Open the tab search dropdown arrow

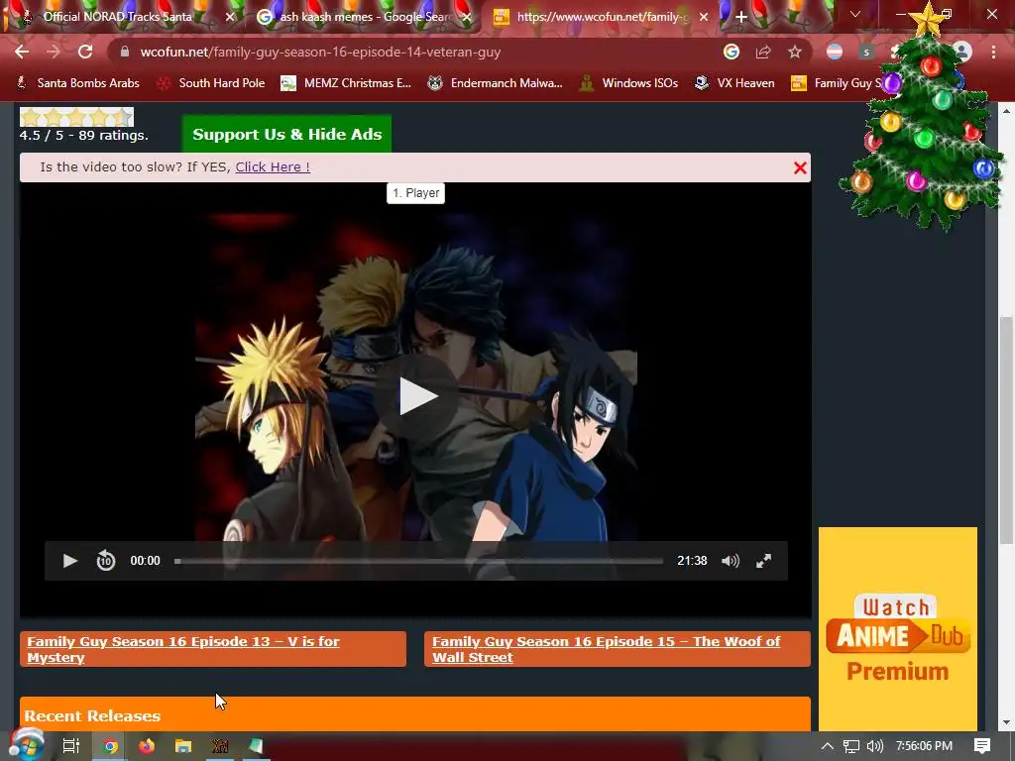(x=855, y=14)
